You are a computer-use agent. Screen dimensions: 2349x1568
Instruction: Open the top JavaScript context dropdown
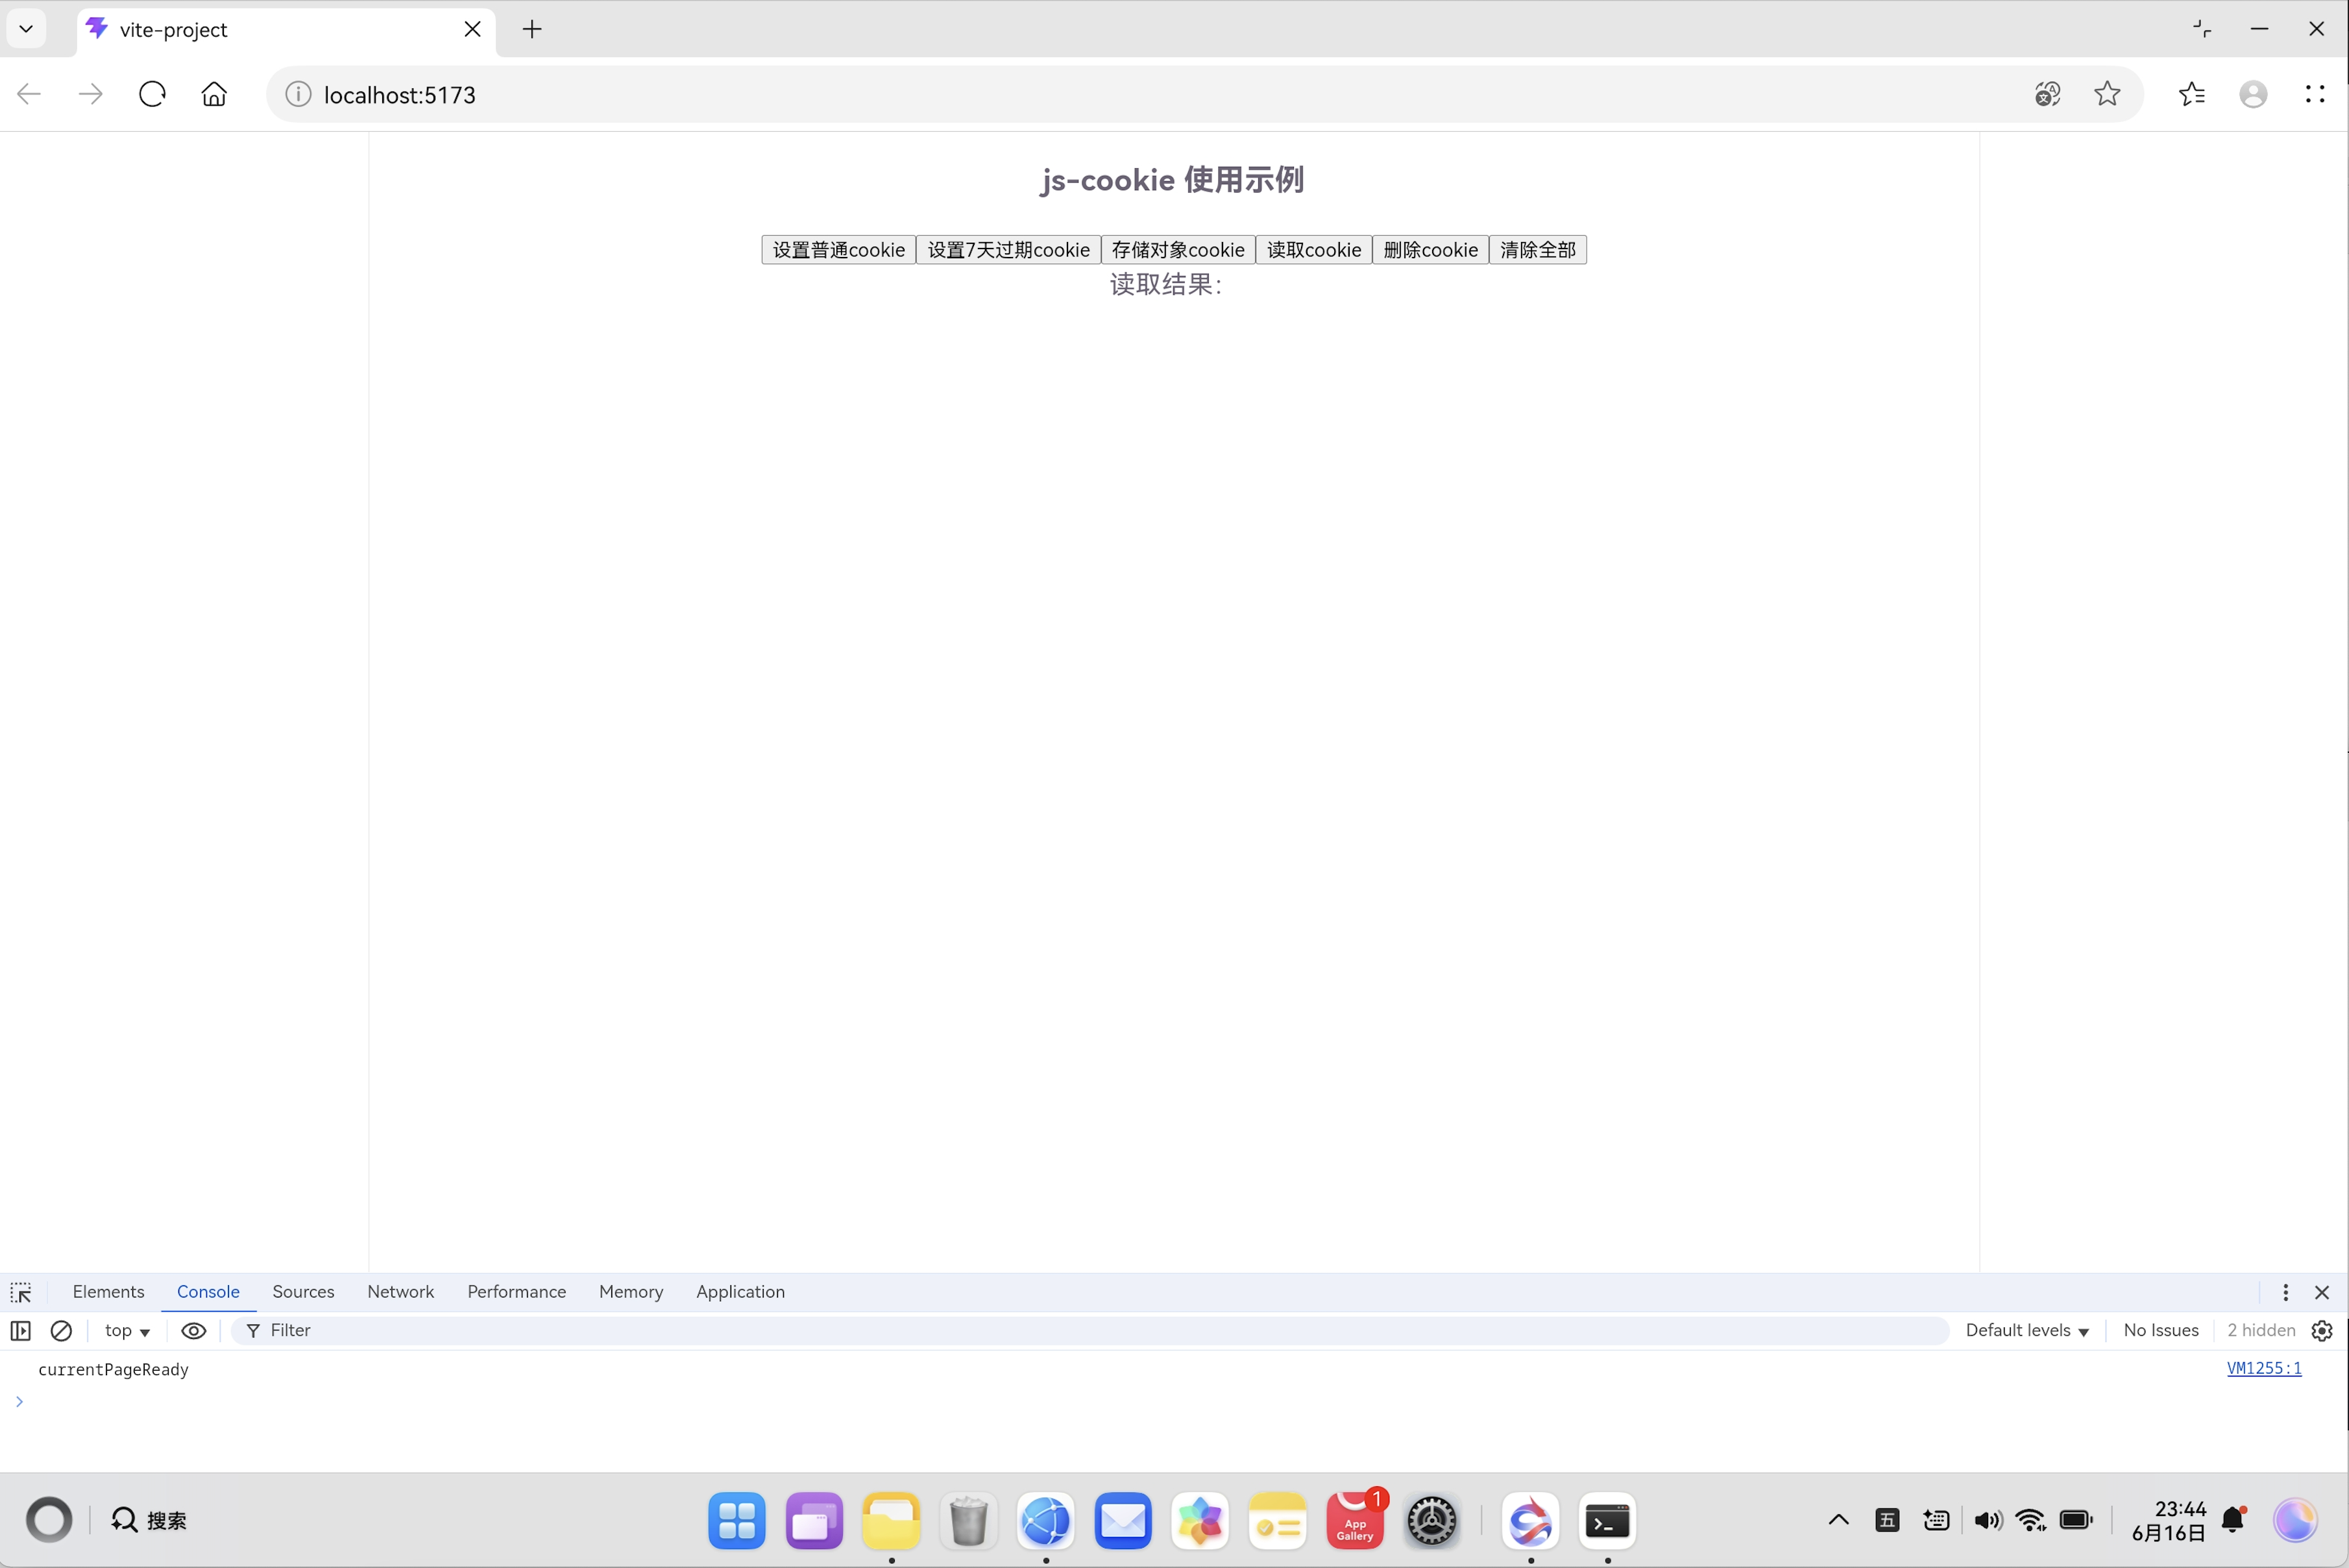point(127,1330)
